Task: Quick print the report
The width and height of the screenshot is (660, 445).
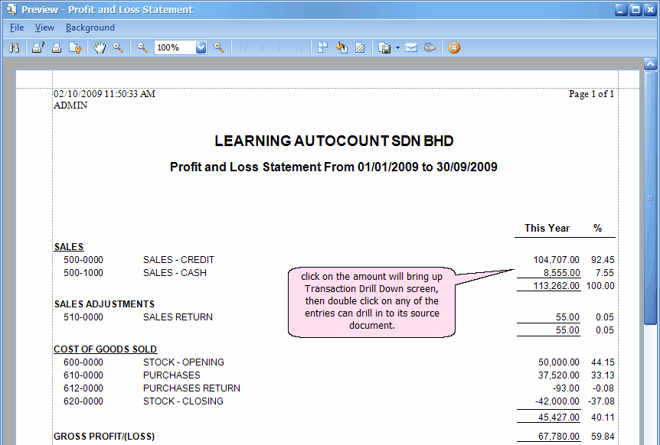Action: coord(57,47)
